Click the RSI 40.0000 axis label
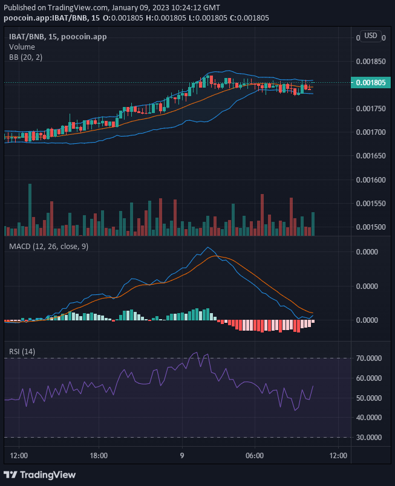Viewport: 395px width, 486px height. click(x=369, y=418)
